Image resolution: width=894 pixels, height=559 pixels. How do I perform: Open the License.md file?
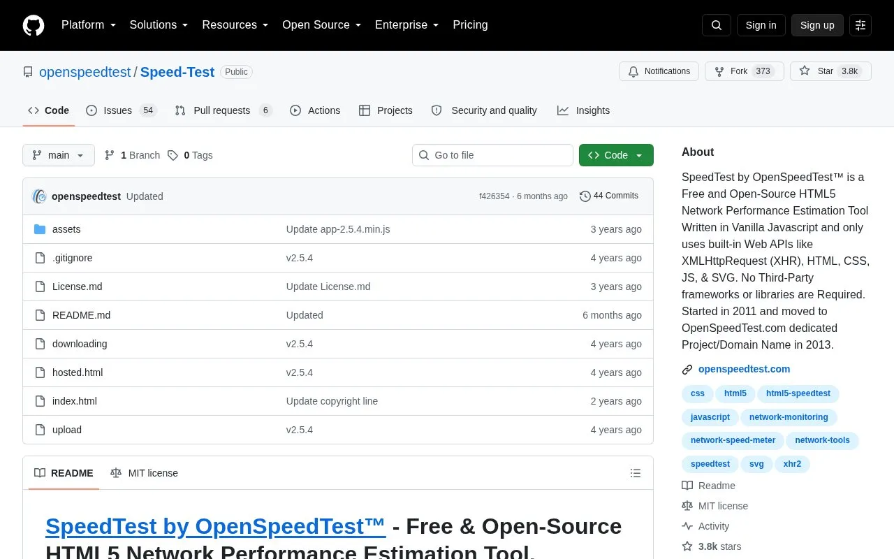78,286
